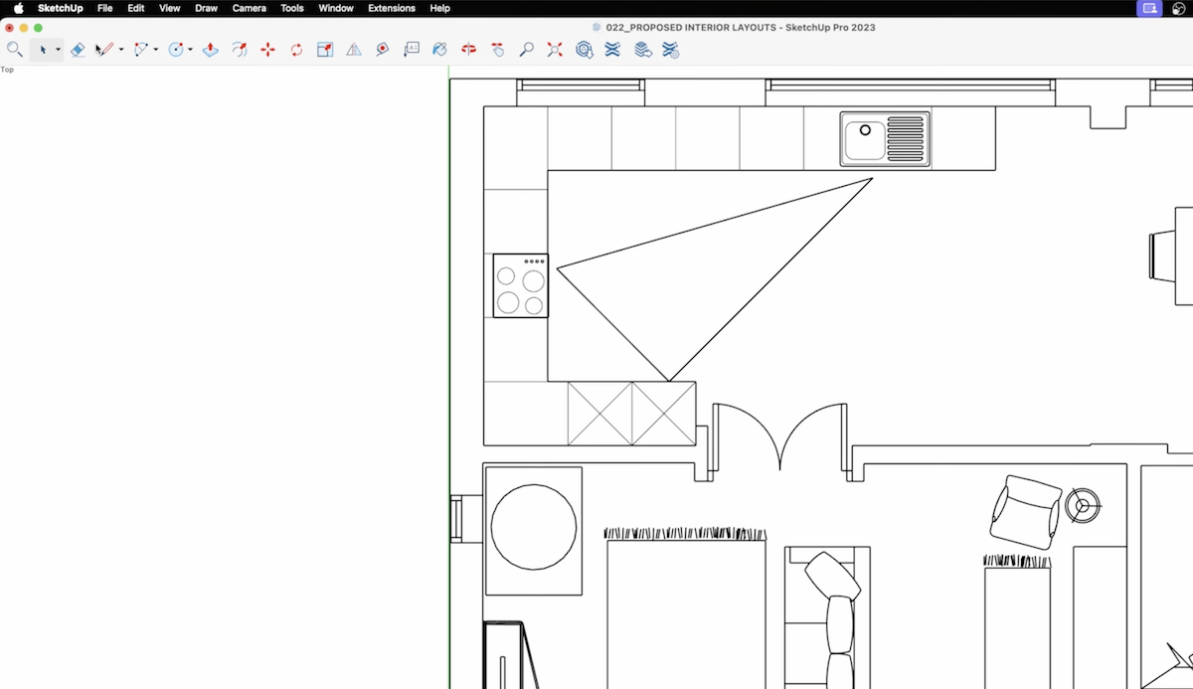This screenshot has height=689, width=1193.
Task: Select the Move tool
Action: tap(267, 49)
